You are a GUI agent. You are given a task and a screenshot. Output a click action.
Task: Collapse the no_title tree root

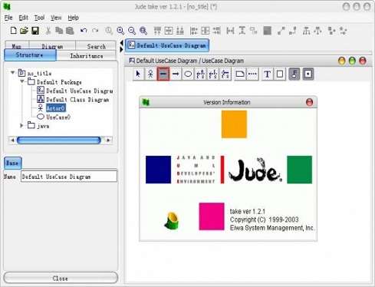[12, 73]
